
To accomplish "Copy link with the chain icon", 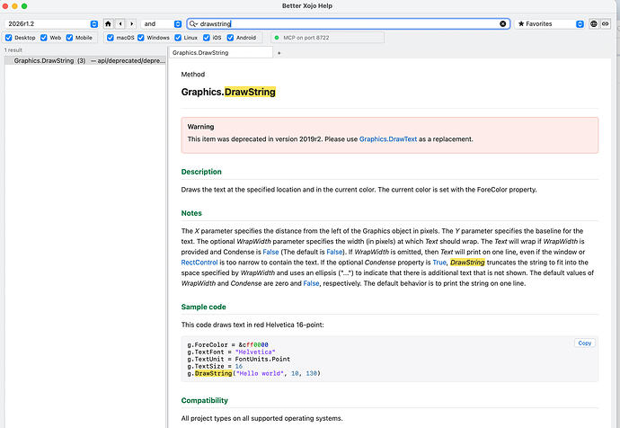I will [606, 23].
